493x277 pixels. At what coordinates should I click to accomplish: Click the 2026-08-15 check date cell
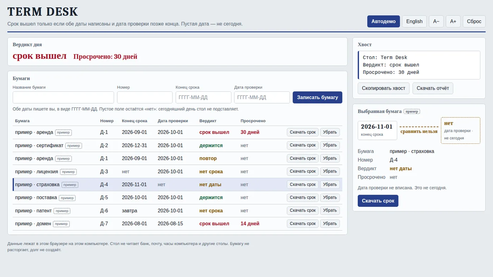(x=170, y=224)
